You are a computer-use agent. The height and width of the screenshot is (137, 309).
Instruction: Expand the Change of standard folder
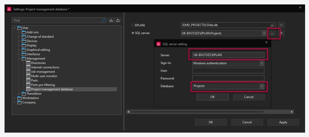coord(19,36)
